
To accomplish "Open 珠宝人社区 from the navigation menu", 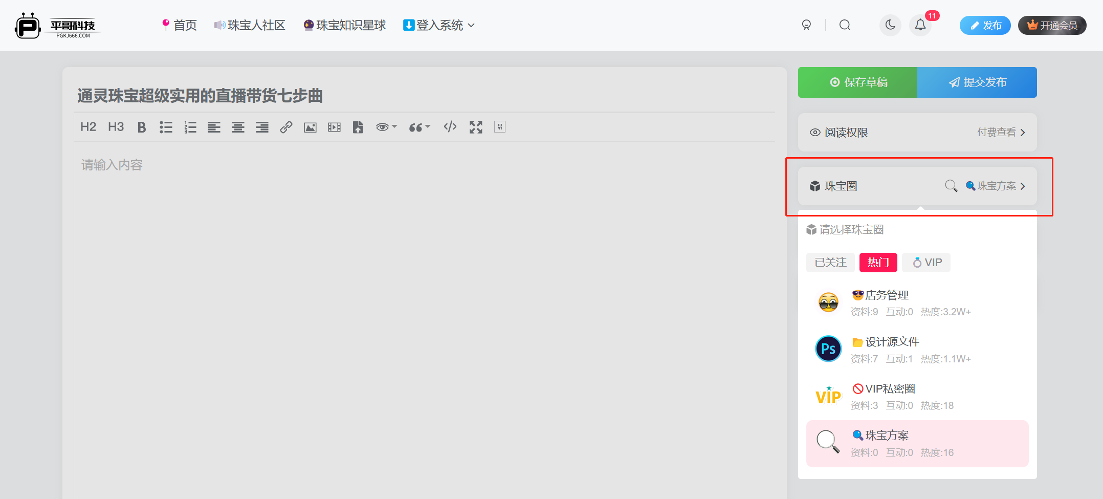I will 250,25.
